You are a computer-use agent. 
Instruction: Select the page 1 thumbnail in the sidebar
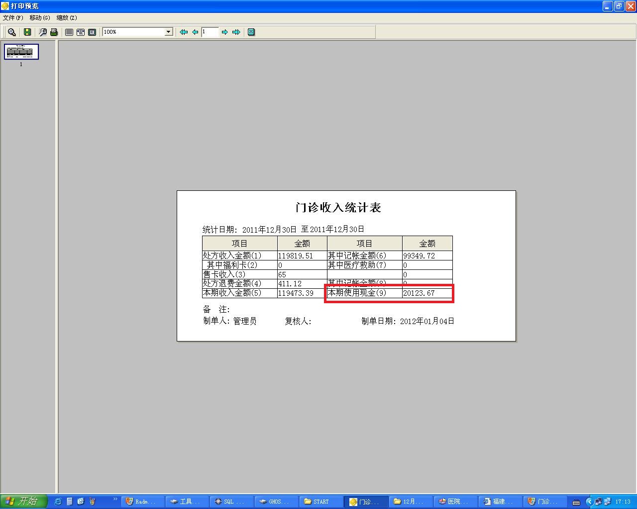[21, 52]
